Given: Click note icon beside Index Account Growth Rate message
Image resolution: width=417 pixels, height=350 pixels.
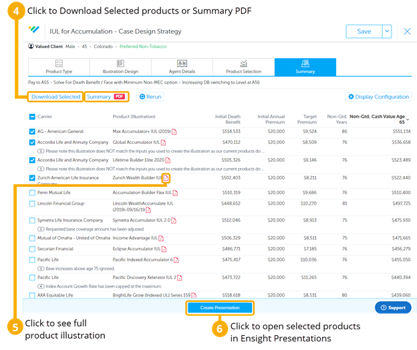Looking at the screenshot, I should pyautogui.click(x=41, y=286).
